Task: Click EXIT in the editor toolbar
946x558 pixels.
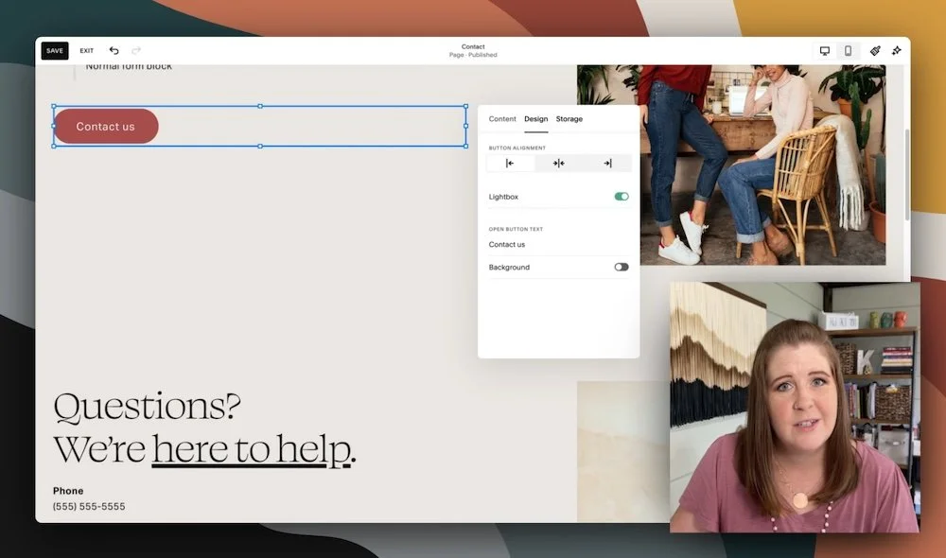Action: tap(87, 51)
